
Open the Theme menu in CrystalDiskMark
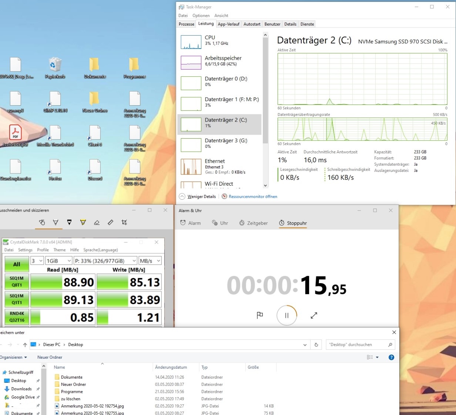(x=59, y=250)
